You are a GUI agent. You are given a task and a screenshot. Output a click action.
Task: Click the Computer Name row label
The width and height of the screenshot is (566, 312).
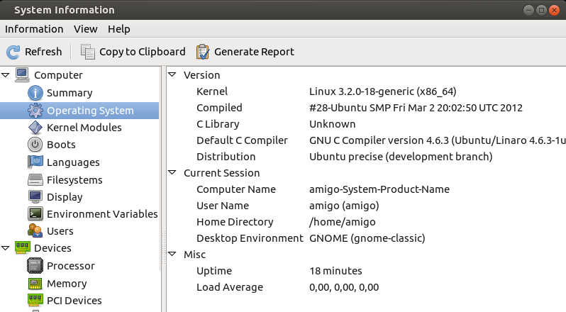click(x=236, y=189)
